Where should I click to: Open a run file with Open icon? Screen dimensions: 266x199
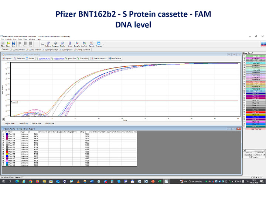click(x=8, y=44)
